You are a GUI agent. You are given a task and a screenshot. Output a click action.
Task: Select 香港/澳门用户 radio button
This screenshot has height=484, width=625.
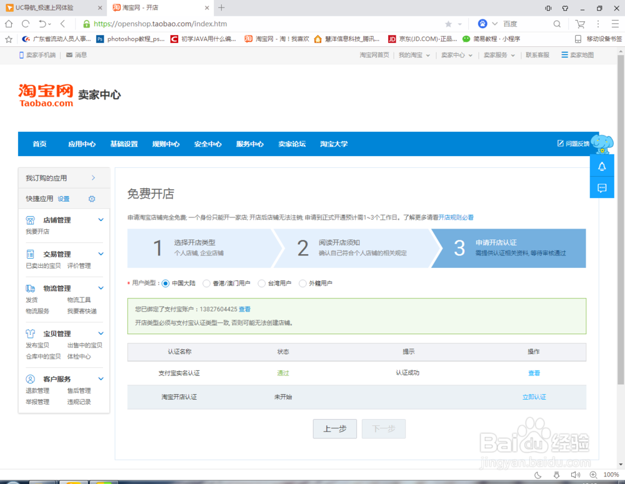(206, 284)
